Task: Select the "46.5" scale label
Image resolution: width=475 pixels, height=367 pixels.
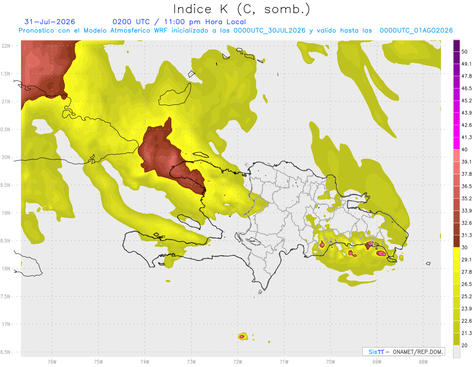Action: pyautogui.click(x=467, y=89)
